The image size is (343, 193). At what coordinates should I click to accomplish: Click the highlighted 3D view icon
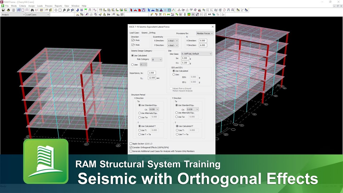(x=19, y=10)
